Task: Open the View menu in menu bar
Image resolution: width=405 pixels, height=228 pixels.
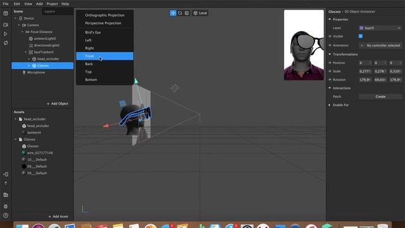Action: click(x=28, y=4)
